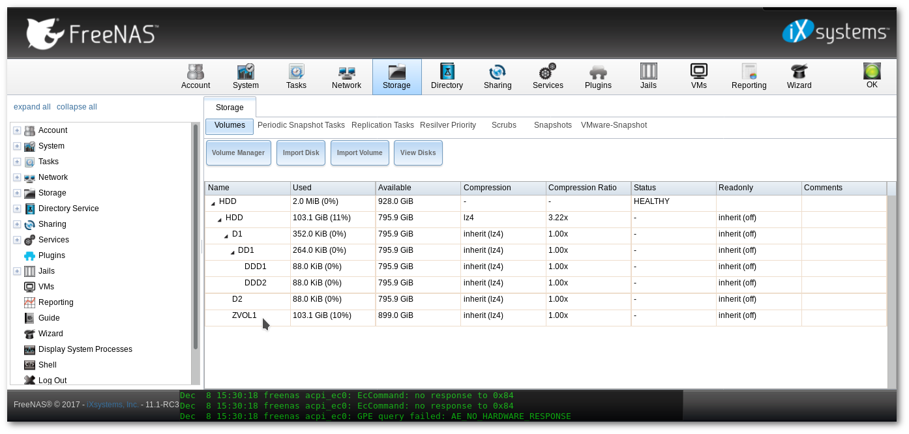Viewport: 909px width, 434px height.
Task: Open the Network toolbar icon
Action: 346,77
